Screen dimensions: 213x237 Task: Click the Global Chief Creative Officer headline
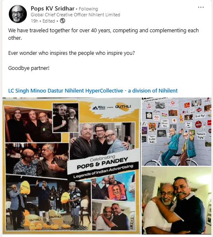pos(75,15)
